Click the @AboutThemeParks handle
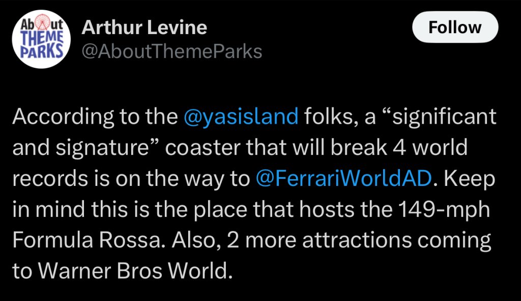 (172, 52)
